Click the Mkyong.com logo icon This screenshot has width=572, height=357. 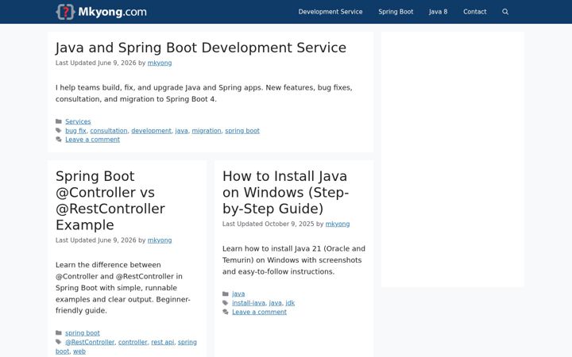(x=65, y=12)
